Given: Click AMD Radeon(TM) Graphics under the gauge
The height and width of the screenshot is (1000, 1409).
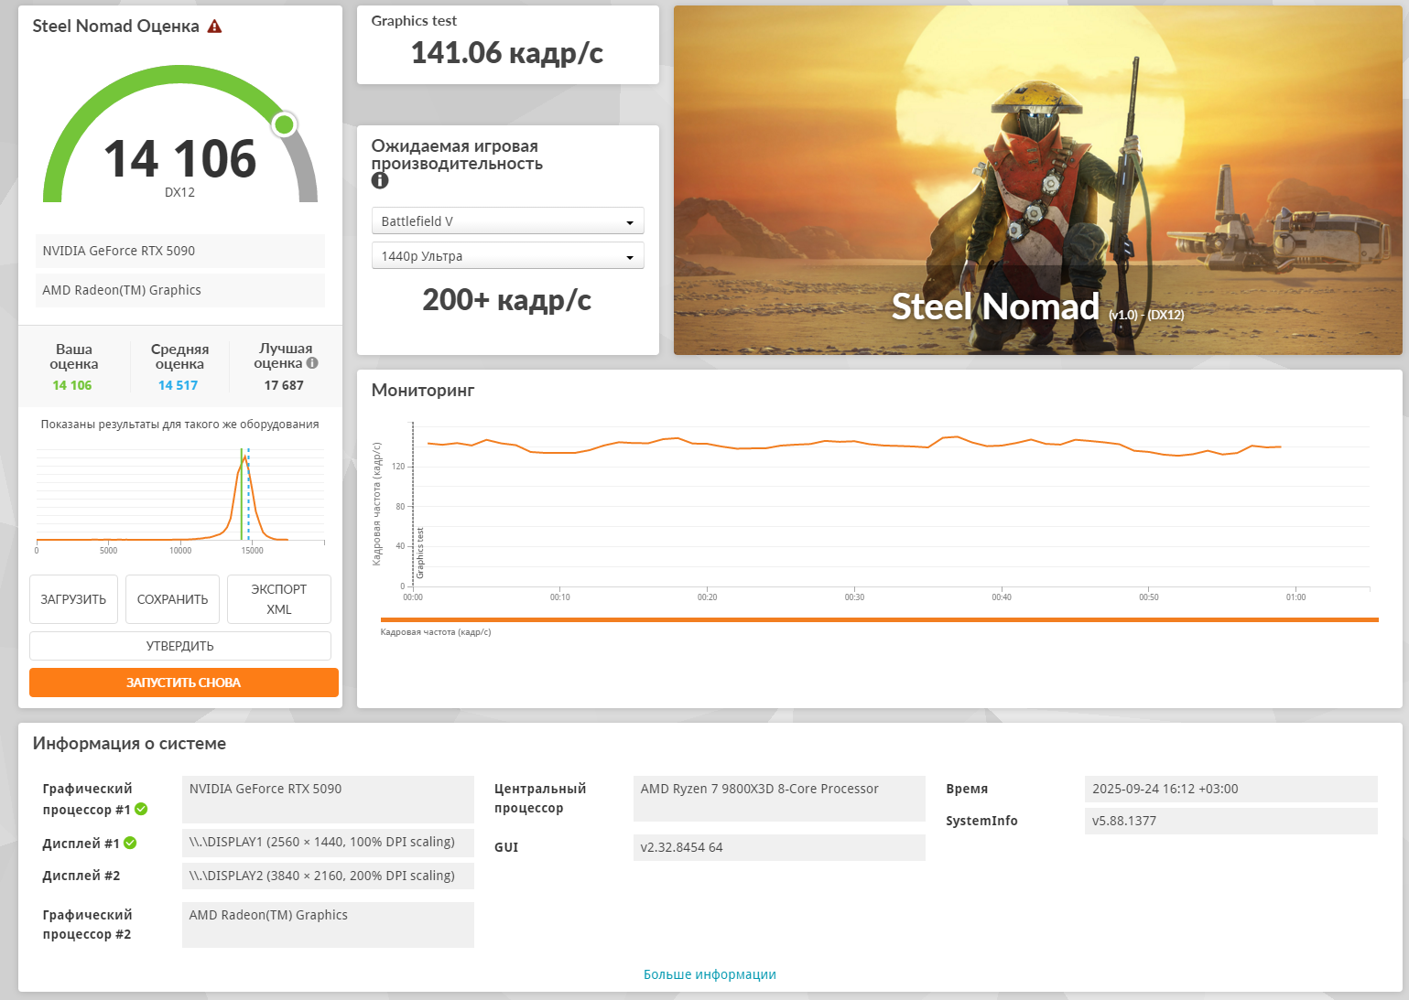Looking at the screenshot, I should click(180, 290).
